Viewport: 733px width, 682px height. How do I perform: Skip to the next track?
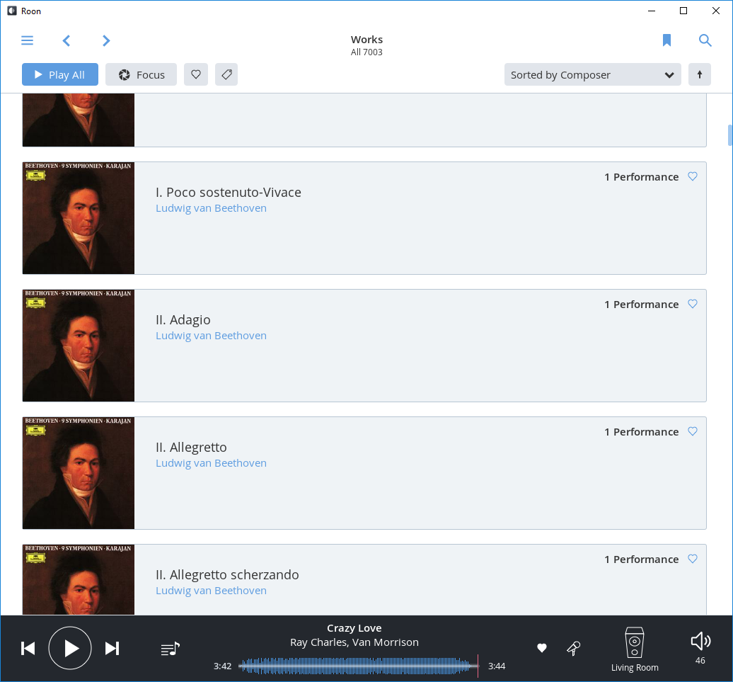112,648
